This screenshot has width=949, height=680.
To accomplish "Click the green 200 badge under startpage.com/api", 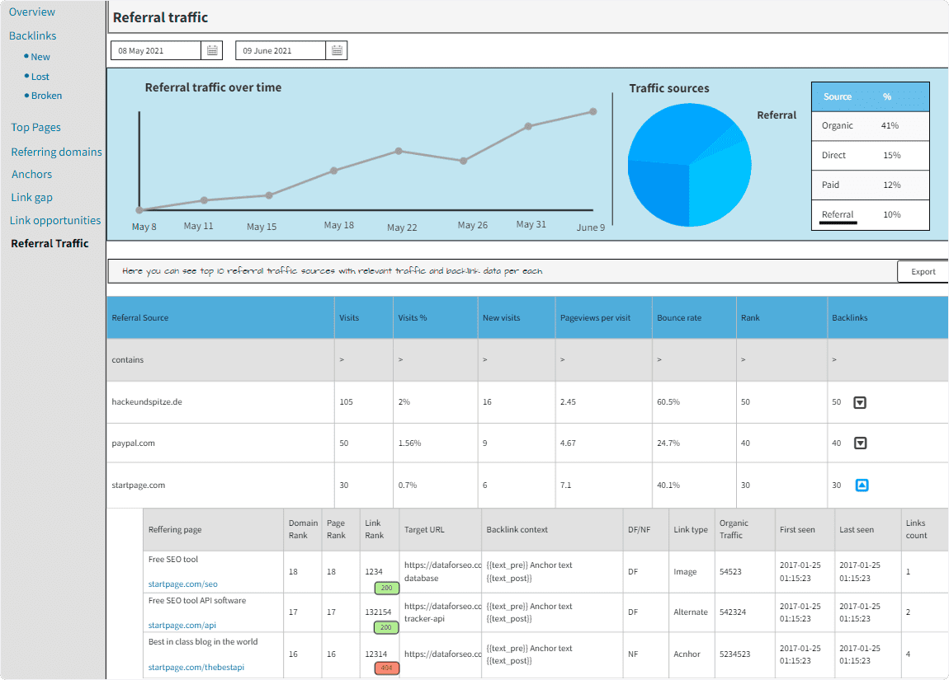I will coord(385,627).
